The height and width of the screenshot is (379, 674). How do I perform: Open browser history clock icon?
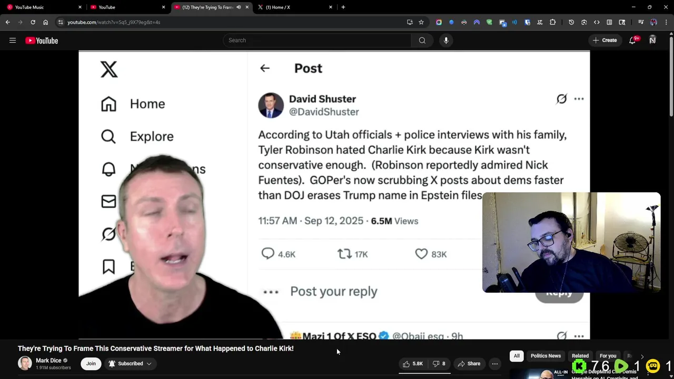coord(571,22)
